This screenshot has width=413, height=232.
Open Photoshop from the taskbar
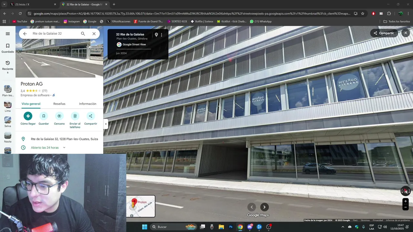pyautogui.click(x=231, y=227)
